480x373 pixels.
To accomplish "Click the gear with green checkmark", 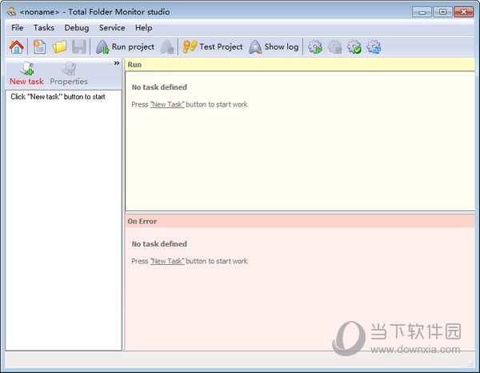I will (354, 47).
